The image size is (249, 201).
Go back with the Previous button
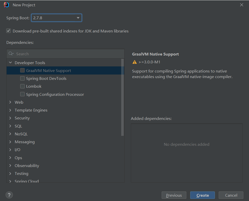coord(174,195)
